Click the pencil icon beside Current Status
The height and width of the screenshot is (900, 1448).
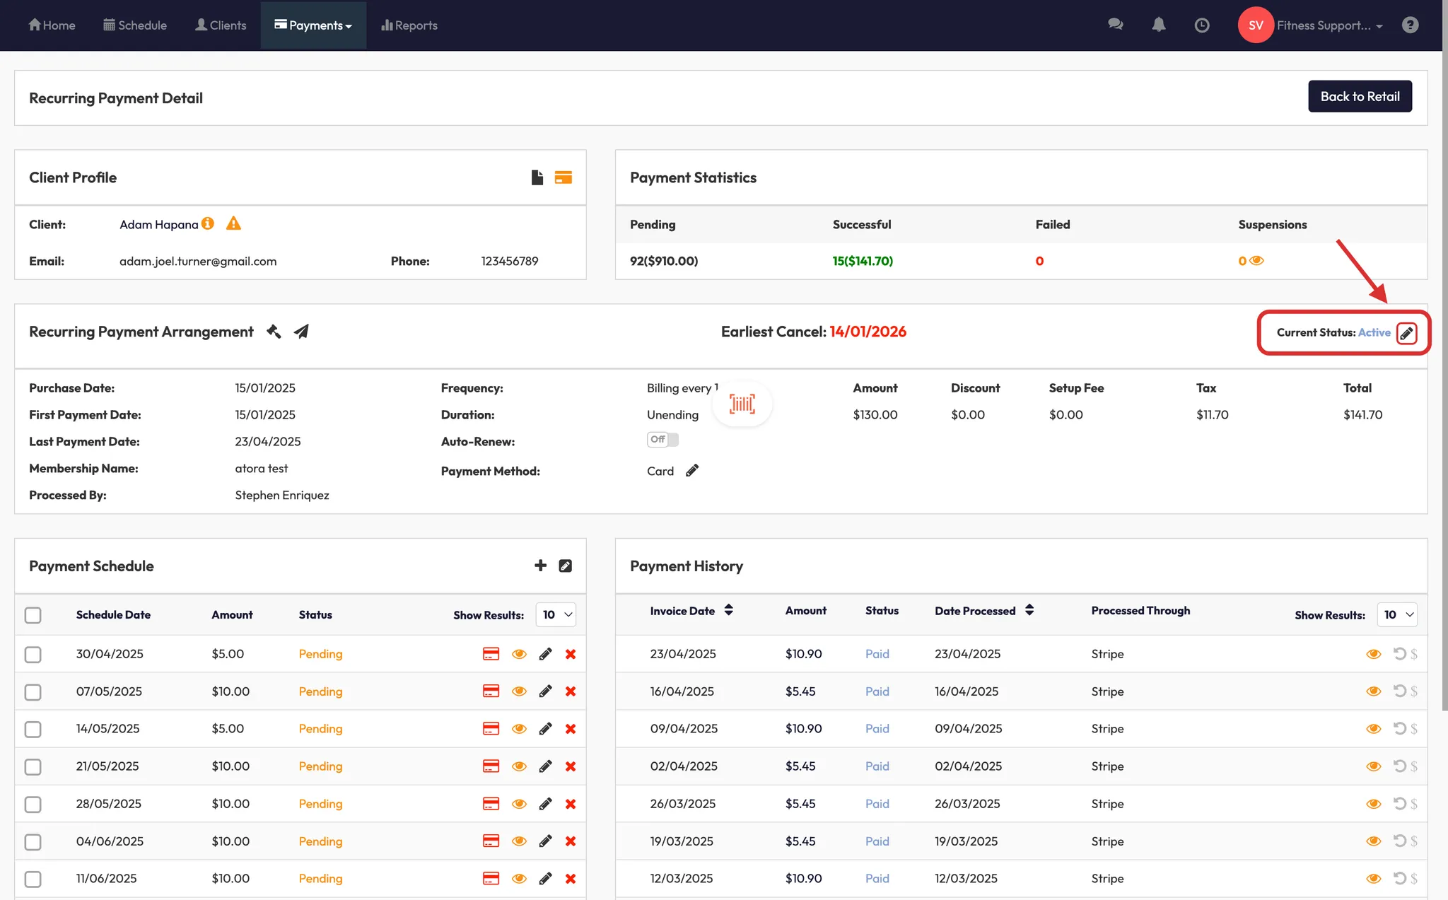(x=1406, y=333)
